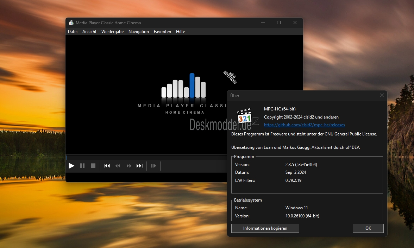Image resolution: width=414 pixels, height=248 pixels.
Task: Close the Über dialog
Action: click(382, 96)
